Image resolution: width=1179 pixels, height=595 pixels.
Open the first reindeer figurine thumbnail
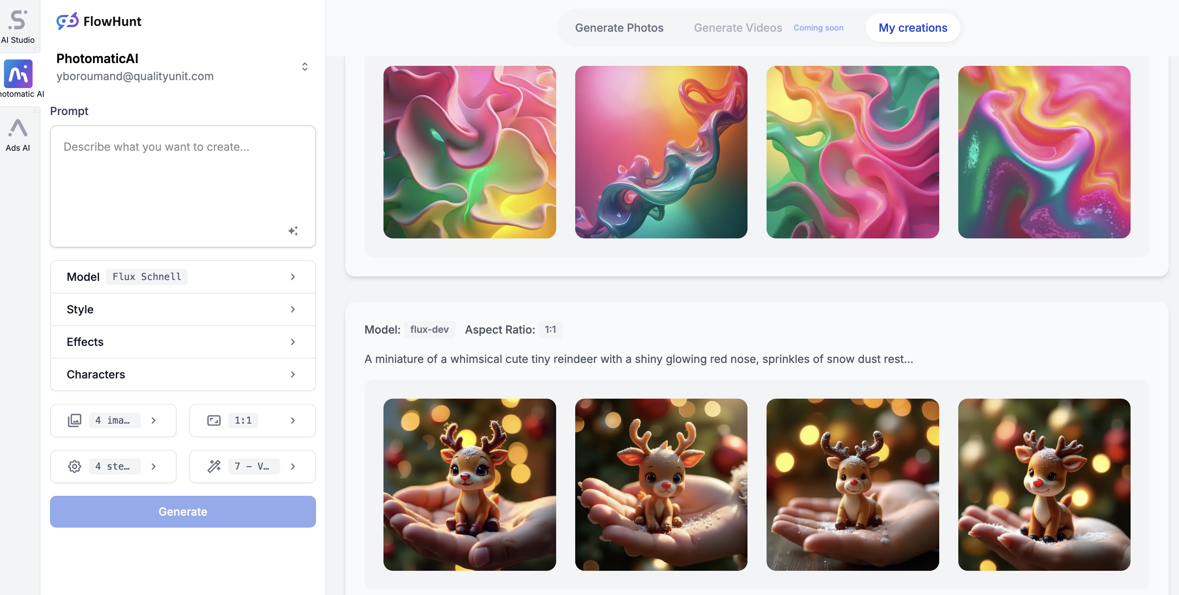point(470,486)
